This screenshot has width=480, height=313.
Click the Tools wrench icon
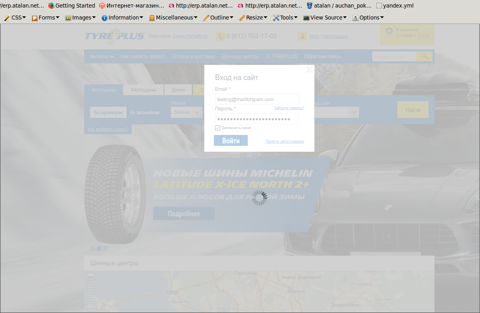pos(276,18)
